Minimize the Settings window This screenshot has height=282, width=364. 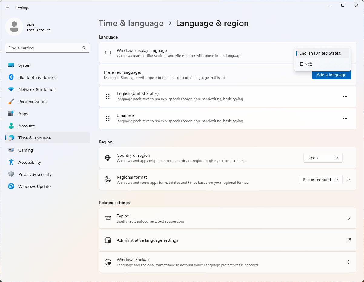329,5
